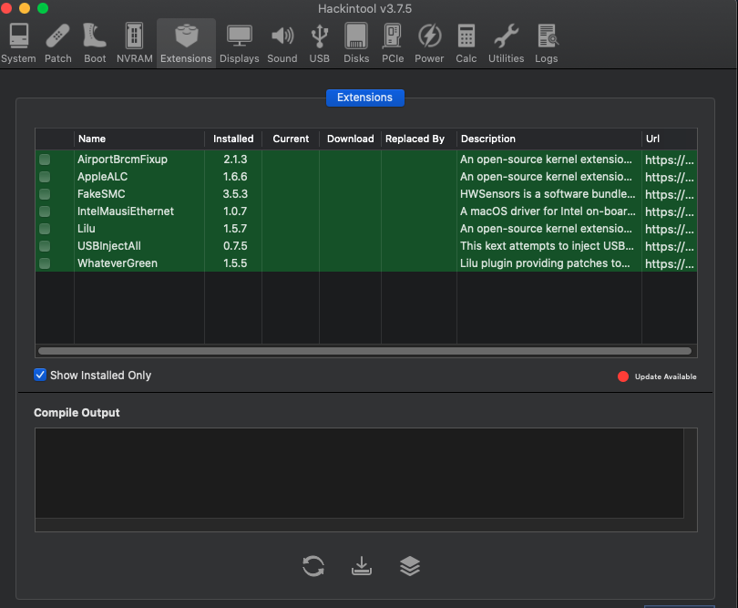The width and height of the screenshot is (738, 608).
Task: Click inside the Compile Output area
Action: [x=360, y=473]
